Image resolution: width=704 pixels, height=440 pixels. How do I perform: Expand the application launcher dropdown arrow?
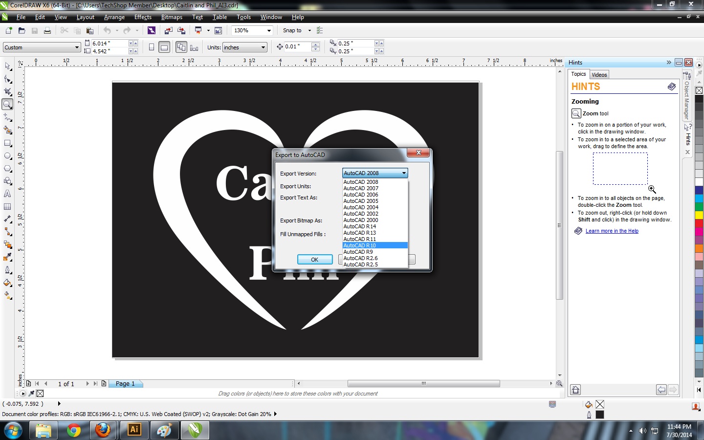[x=208, y=30]
